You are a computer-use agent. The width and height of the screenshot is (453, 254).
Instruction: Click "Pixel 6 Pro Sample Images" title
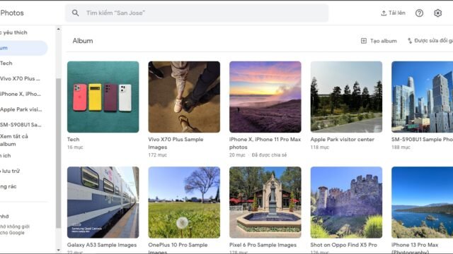[x=263, y=245]
